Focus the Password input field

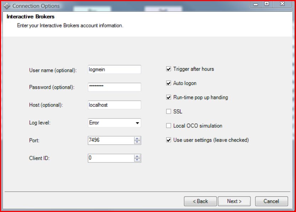115,87
